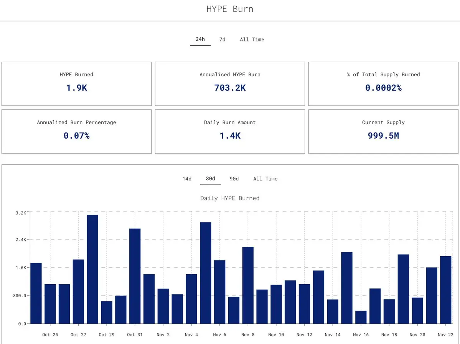Click the Current Supply 999.5M card

pos(383,131)
